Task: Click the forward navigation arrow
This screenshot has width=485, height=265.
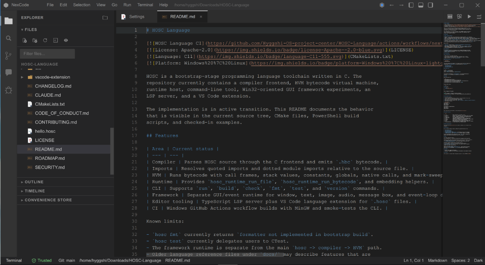Action: (401, 5)
